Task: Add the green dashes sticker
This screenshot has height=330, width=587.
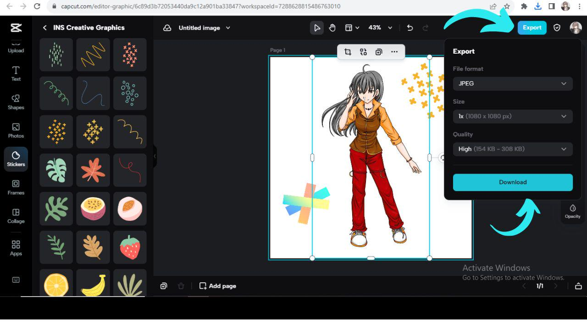Action: point(56,55)
